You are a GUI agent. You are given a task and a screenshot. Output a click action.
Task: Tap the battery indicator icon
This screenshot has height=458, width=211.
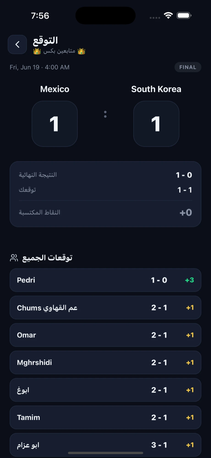click(184, 15)
